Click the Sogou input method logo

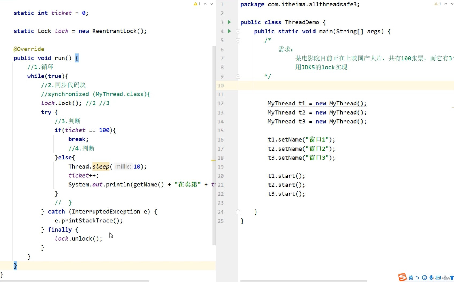click(x=402, y=277)
